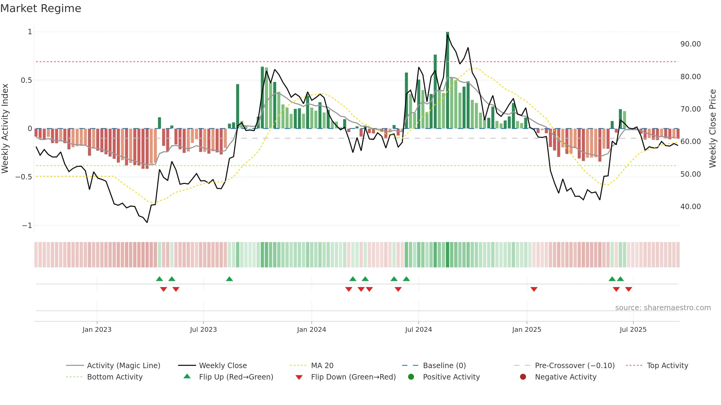Toggle Activity (Magic Line) legend entry

(113, 365)
